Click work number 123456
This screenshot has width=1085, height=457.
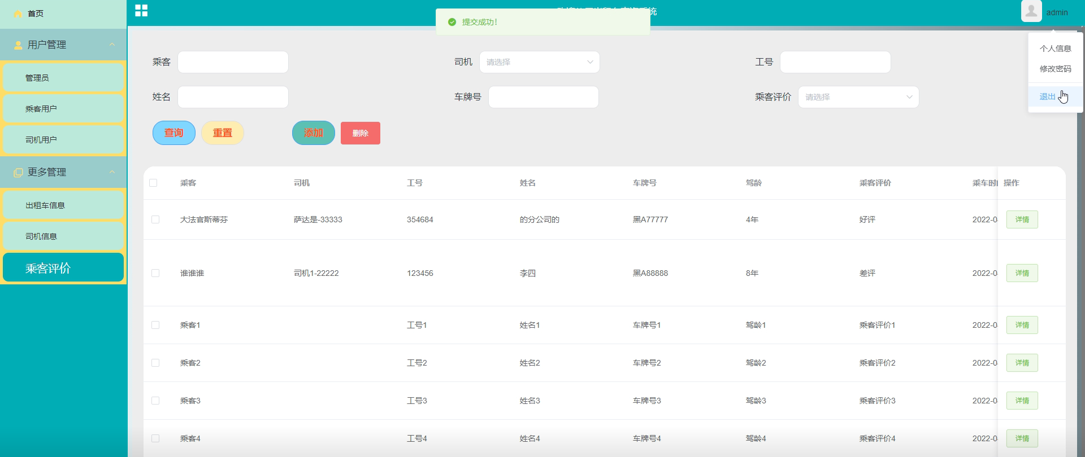pos(420,273)
